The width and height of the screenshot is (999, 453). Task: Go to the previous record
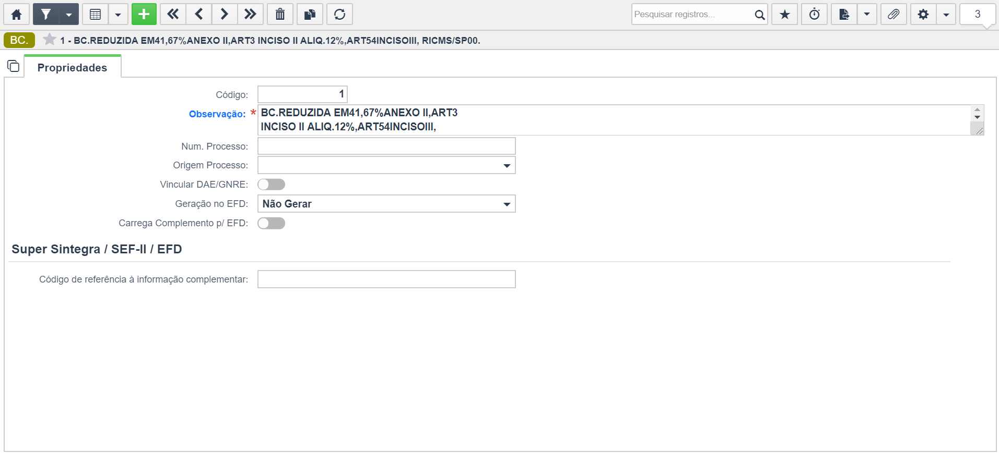(x=199, y=14)
